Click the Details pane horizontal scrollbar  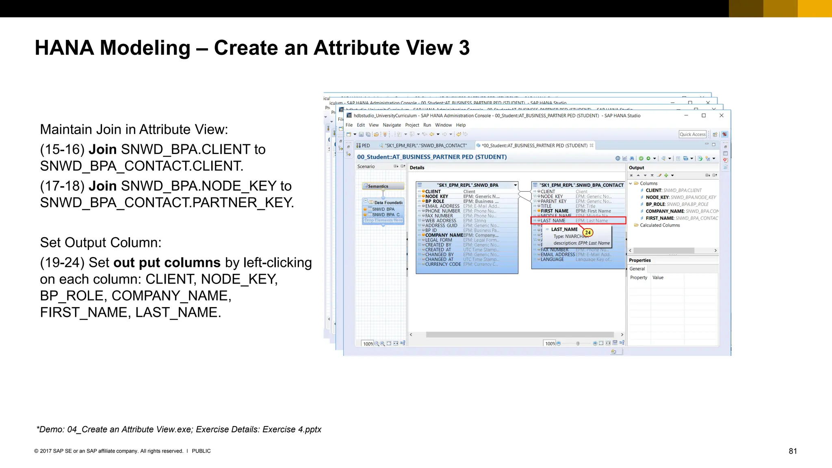coord(521,335)
